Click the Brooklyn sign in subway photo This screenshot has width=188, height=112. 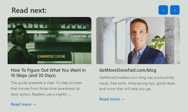click(x=45, y=36)
